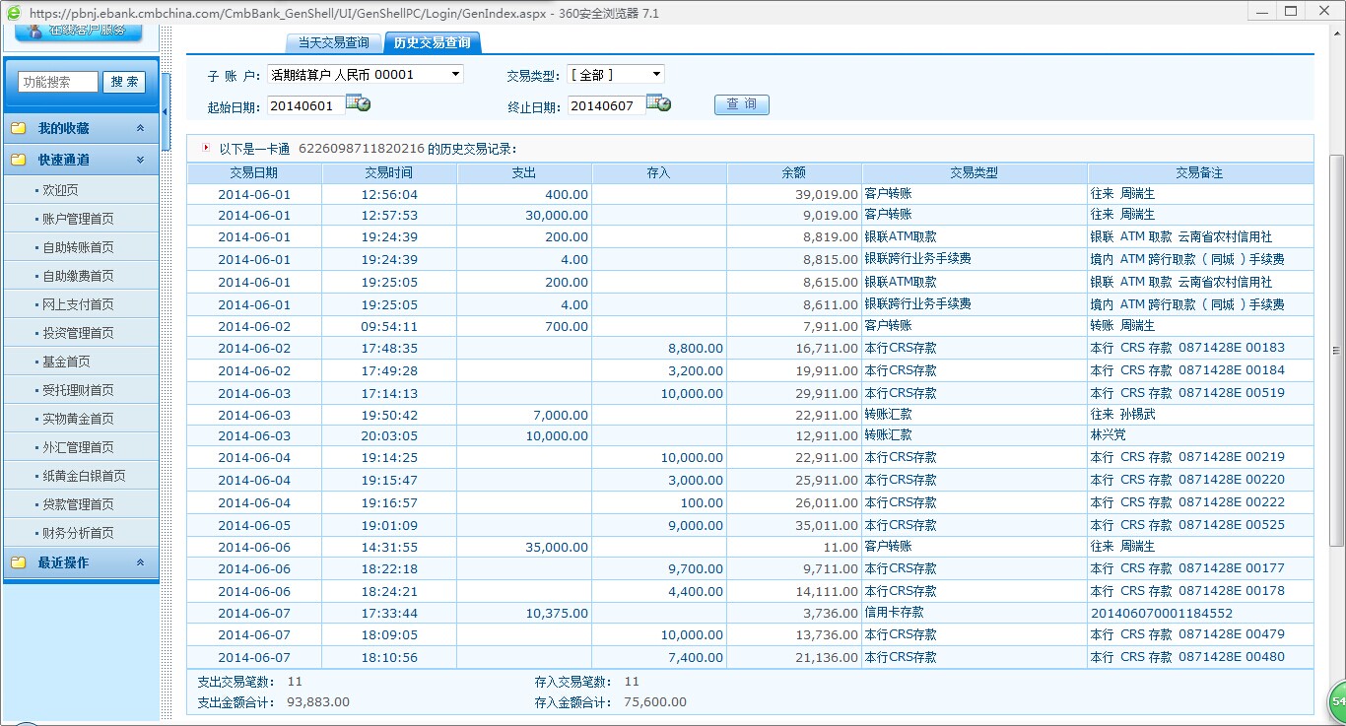The height and width of the screenshot is (726, 1346).
Task: Click the 快速通道 folder icon
Action: tap(18, 160)
